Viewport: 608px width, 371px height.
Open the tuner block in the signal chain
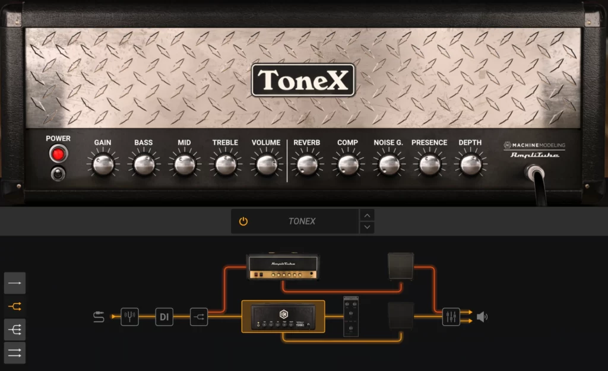coord(129,317)
